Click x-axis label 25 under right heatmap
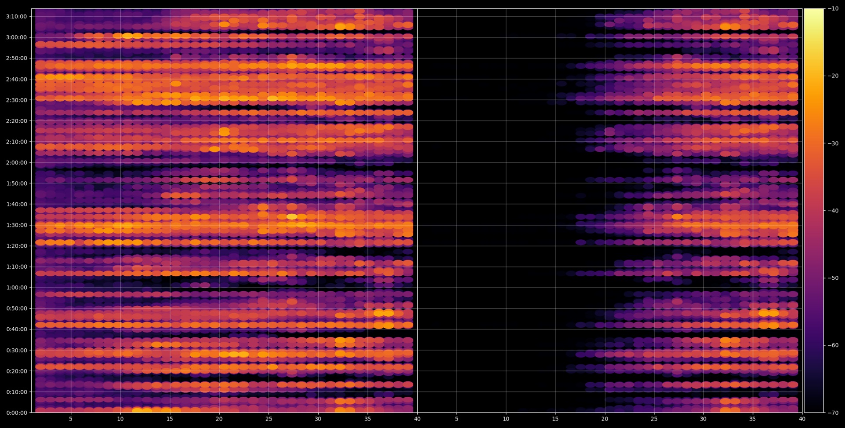845x428 pixels. 654,419
